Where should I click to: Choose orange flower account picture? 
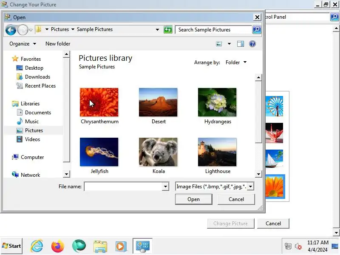[275, 187]
